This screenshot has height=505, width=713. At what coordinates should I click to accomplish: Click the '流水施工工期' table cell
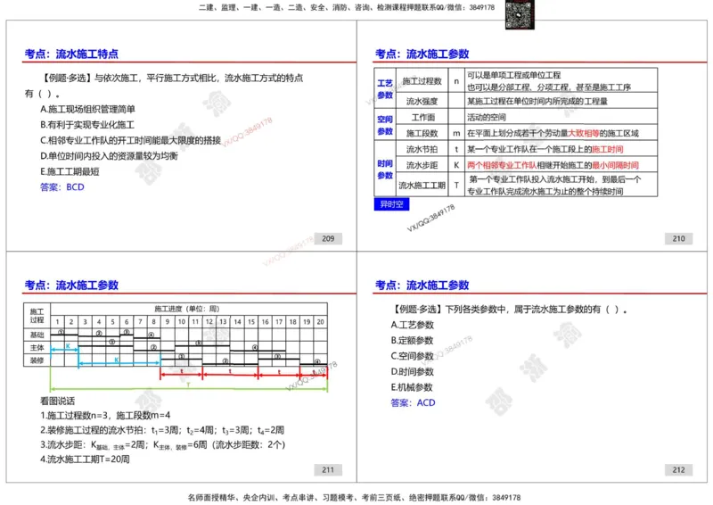pyautogui.click(x=422, y=186)
